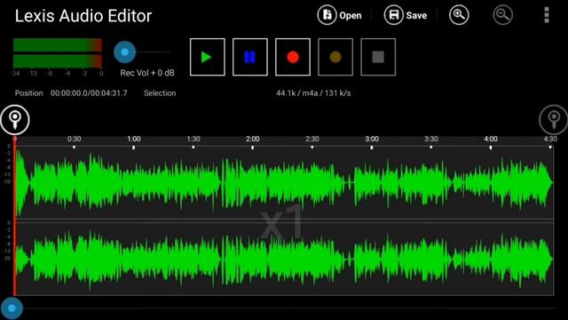Click the Rec Vol slider knob
This screenshot has height=320, width=568.
tap(124, 52)
